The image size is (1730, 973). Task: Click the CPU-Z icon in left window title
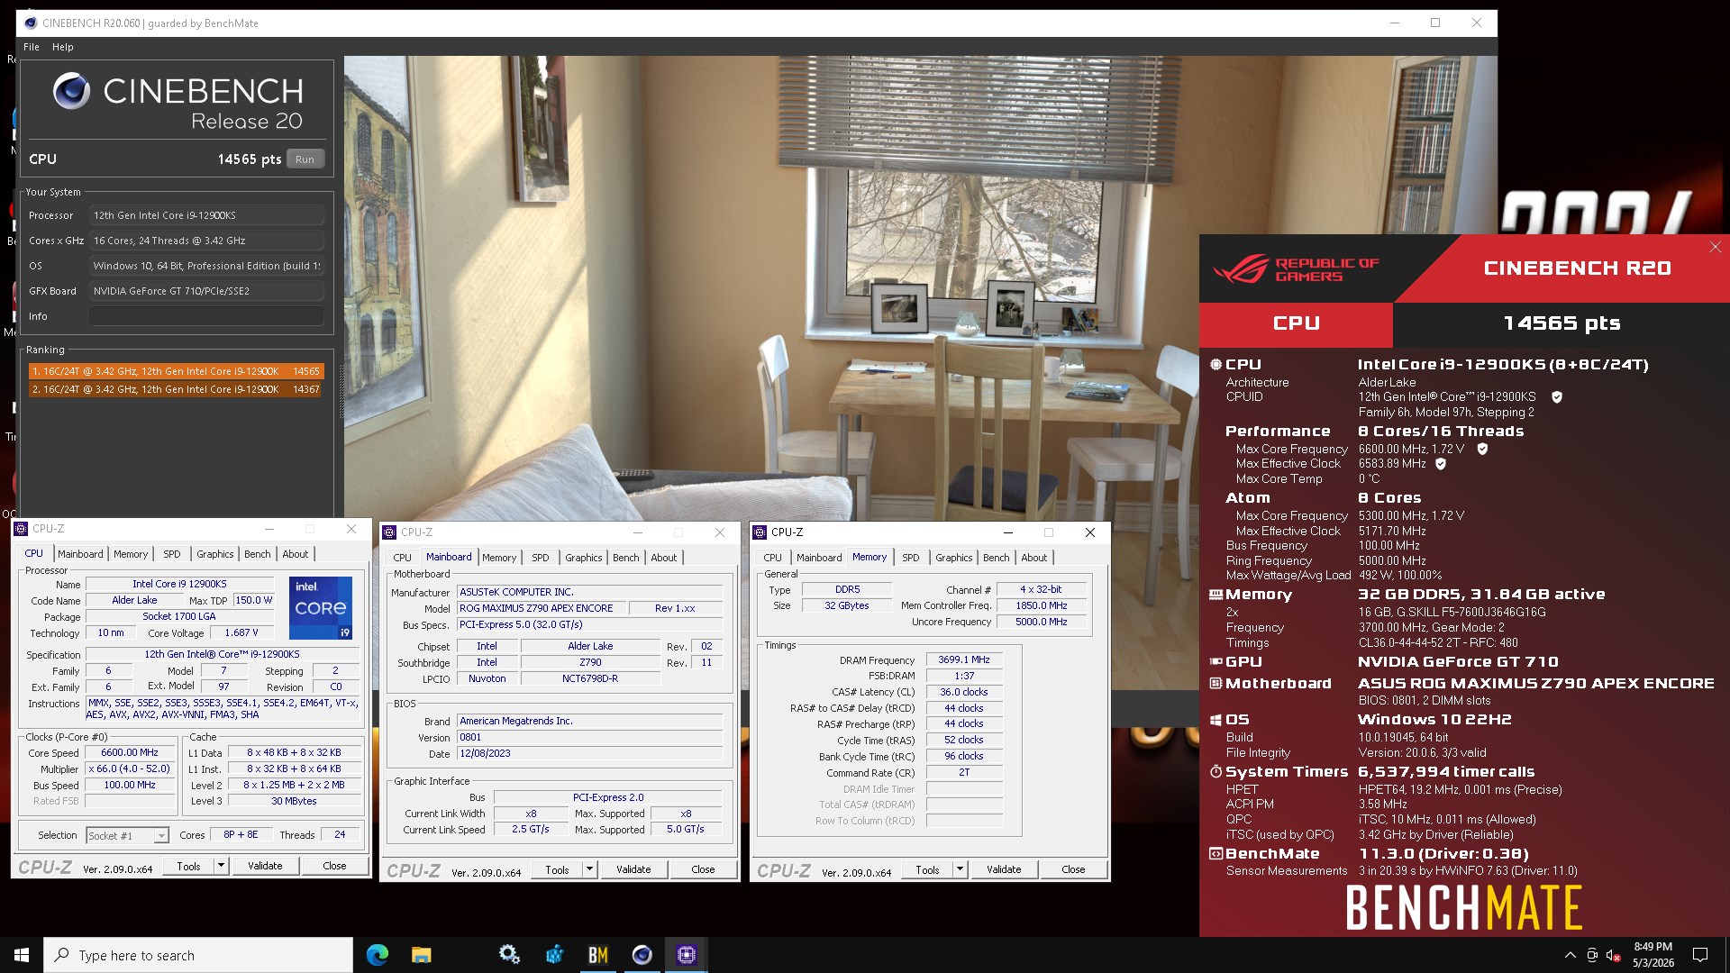click(x=21, y=529)
